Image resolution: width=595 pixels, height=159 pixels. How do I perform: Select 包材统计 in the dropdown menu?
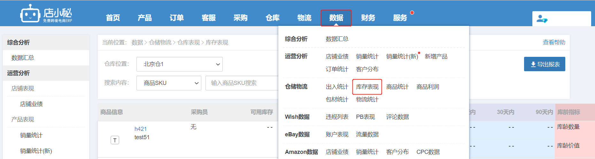(337, 100)
